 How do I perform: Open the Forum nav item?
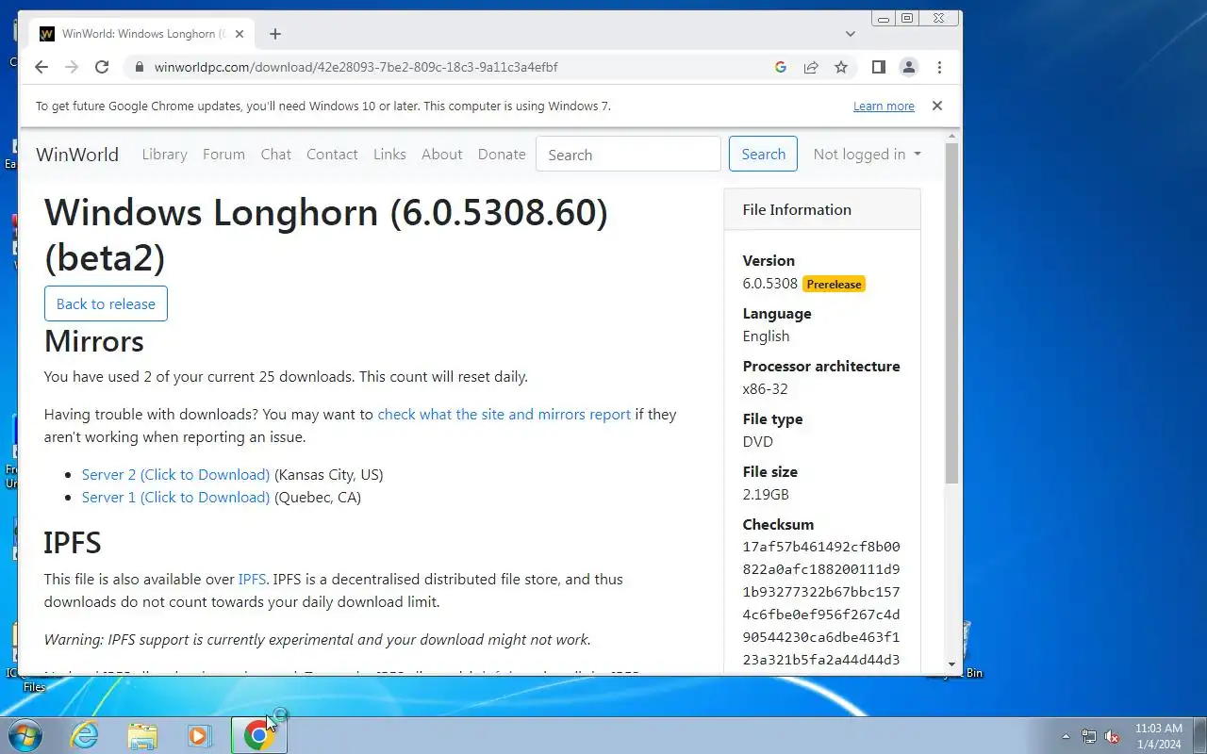click(x=223, y=155)
